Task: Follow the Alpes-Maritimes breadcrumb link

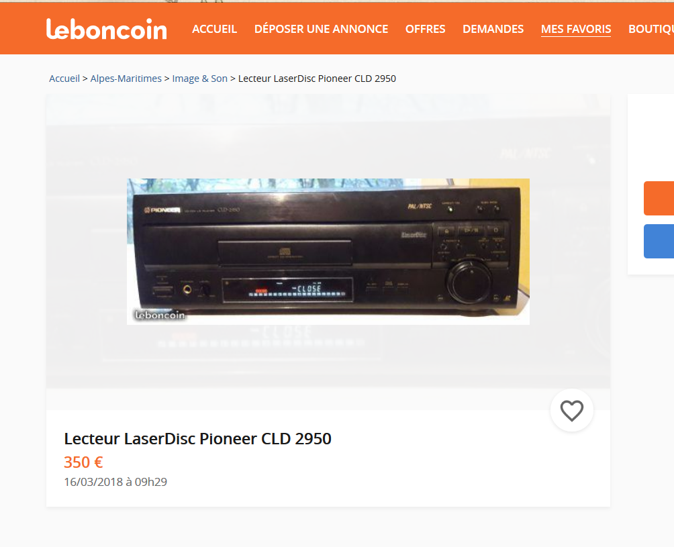Action: (x=126, y=79)
